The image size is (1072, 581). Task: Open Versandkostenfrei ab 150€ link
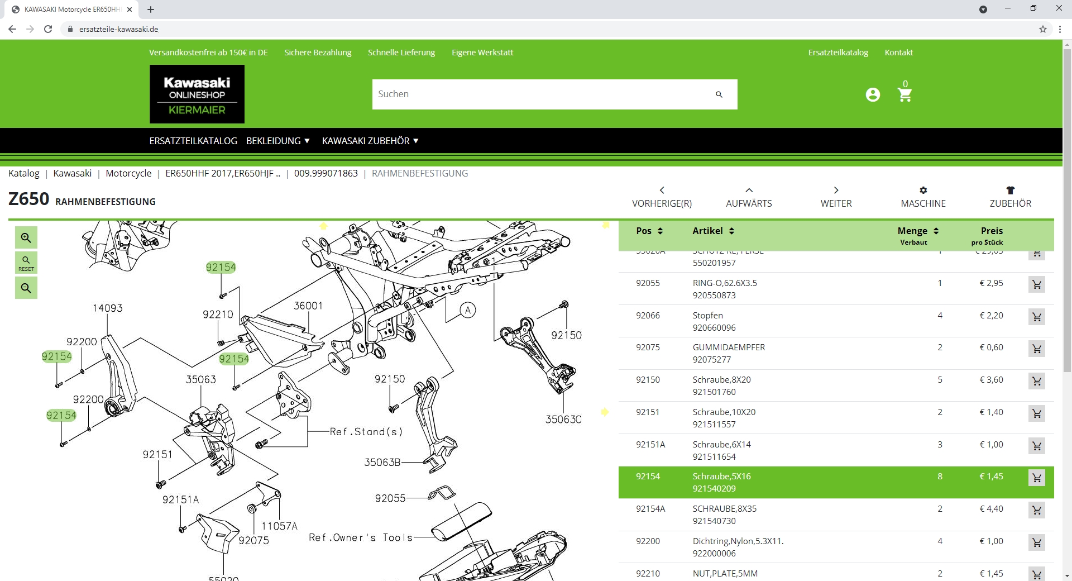[x=208, y=53]
